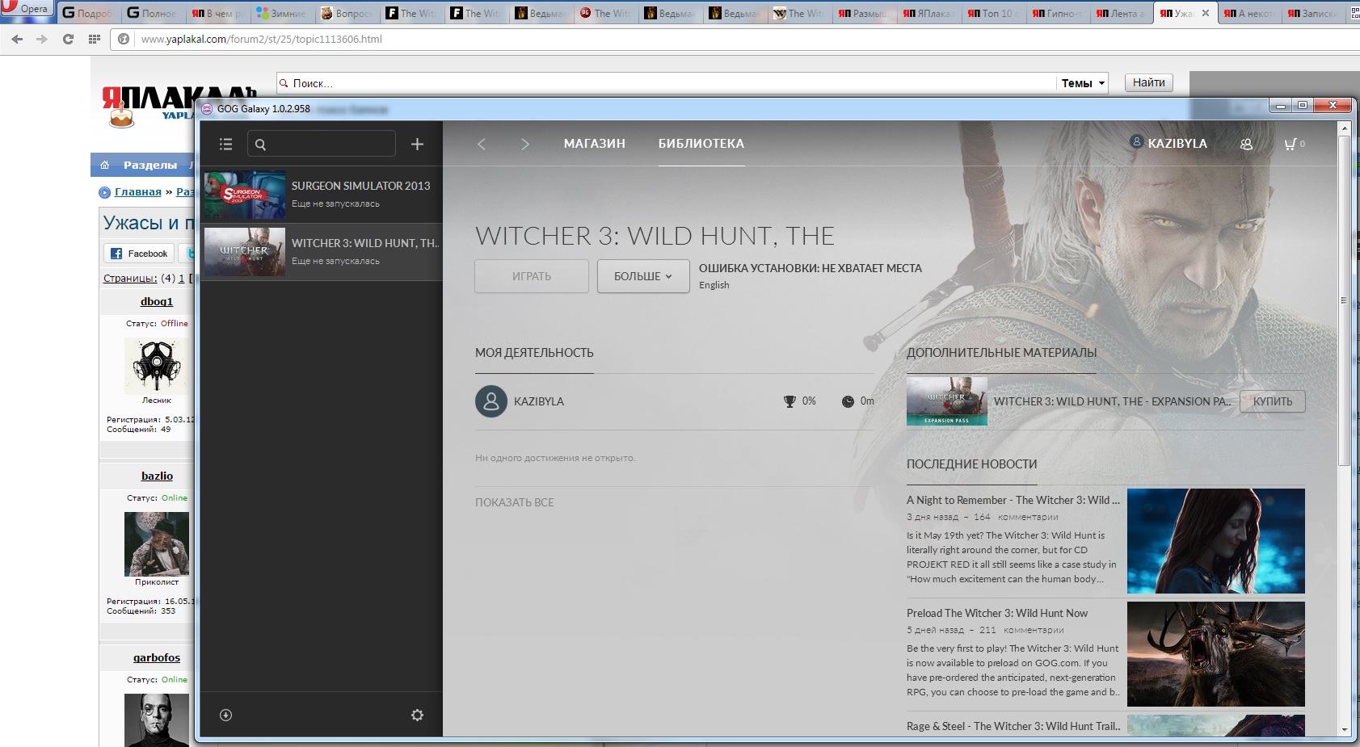
Task: Open user garbofos profile link
Action: click(x=157, y=657)
